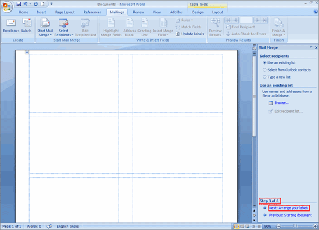Click 'English (India)' language indicator
This screenshot has width=319, height=230.
click(68, 227)
